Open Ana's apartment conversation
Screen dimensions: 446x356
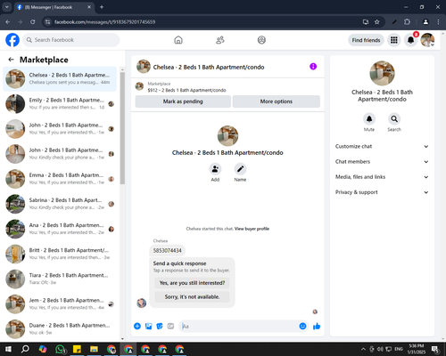pos(60,229)
